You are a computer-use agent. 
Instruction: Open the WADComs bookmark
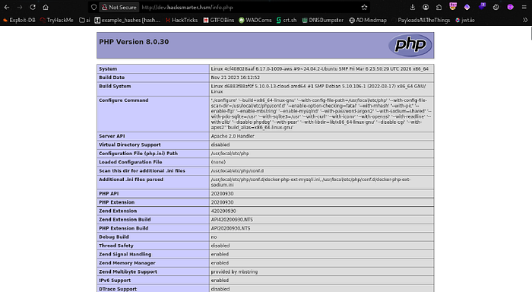tap(255, 20)
